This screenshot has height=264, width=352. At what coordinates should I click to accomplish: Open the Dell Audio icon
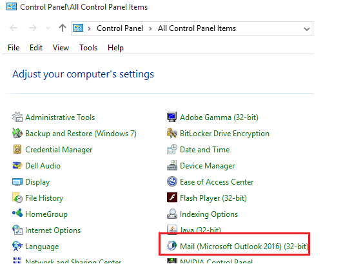point(17,166)
